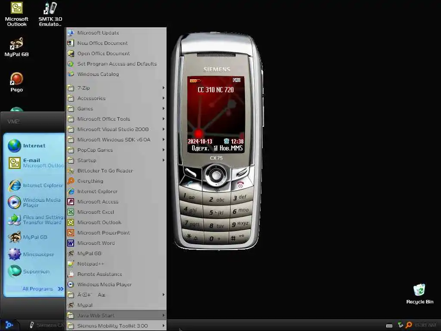Viewport: 441px width, 331px height.
Task: Click Microsoft Access icon
Action: 71,202
